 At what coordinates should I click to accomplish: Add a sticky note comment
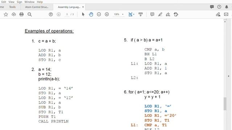click(152, 14)
